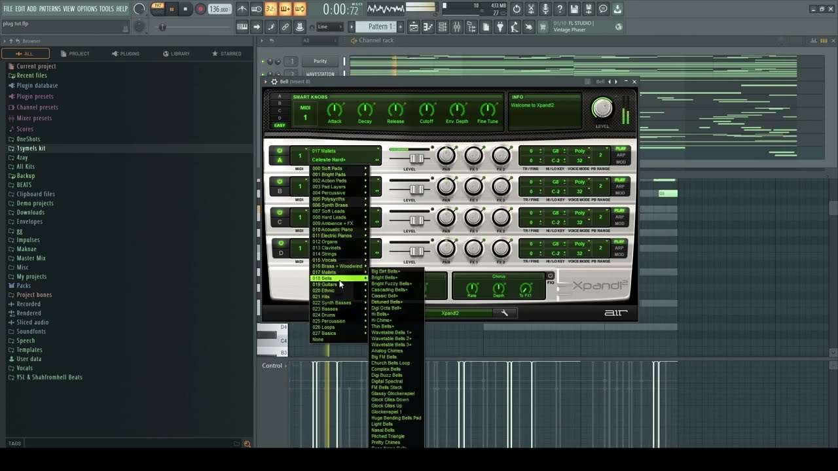The image size is (838, 471).
Task: Click the Chorus Rate knob
Action: 472,288
